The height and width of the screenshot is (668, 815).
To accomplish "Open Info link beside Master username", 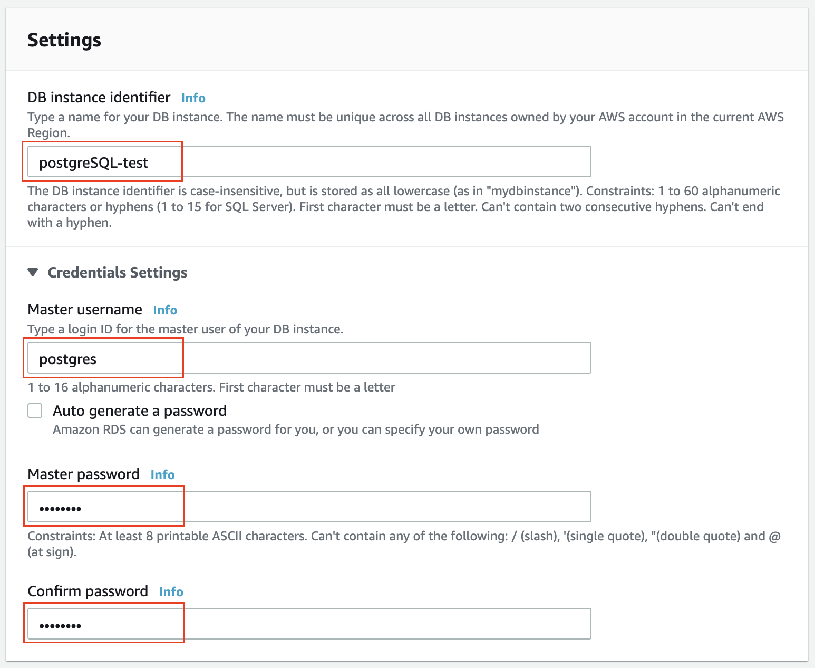I will 165,310.
